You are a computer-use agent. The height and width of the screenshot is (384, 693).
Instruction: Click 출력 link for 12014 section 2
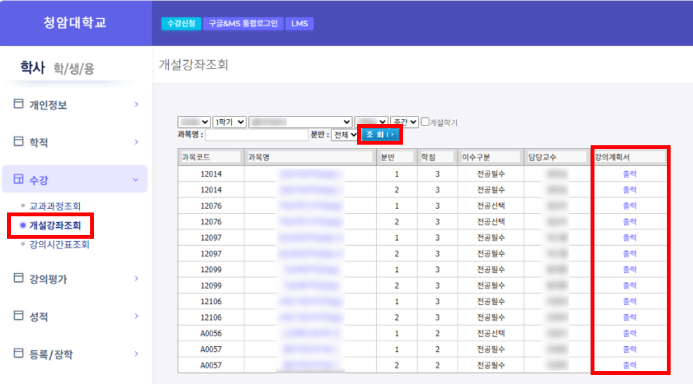[630, 189]
